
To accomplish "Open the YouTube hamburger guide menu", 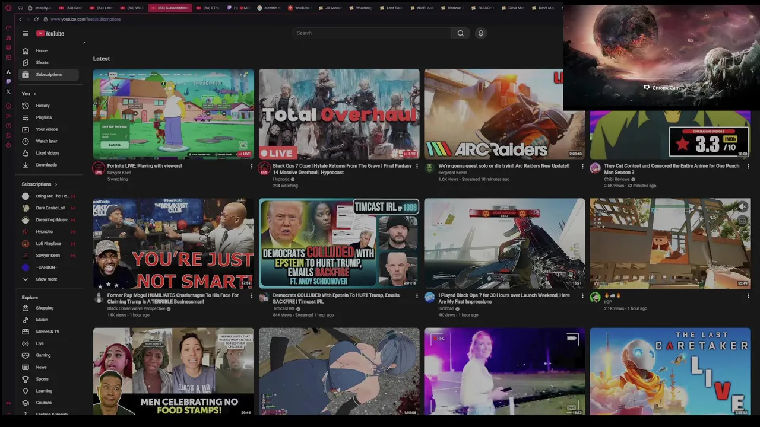I will tap(26, 33).
